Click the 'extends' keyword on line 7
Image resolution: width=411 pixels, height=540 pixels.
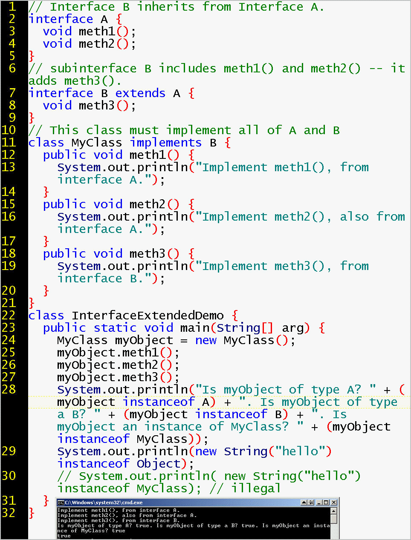pos(140,93)
